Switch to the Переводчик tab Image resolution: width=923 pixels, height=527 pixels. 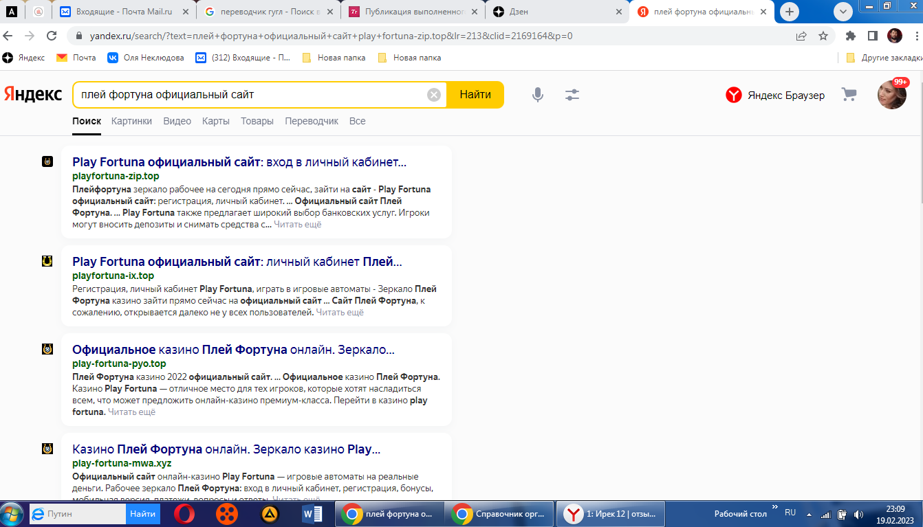pyautogui.click(x=312, y=121)
